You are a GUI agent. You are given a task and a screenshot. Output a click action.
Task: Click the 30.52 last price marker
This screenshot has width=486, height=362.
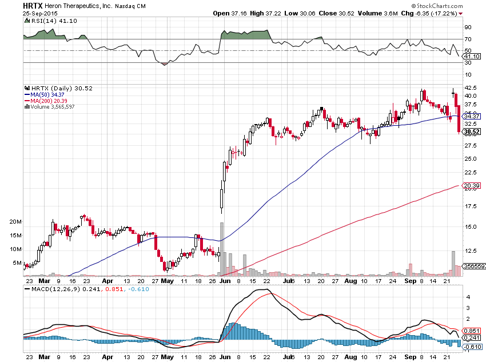click(x=472, y=132)
